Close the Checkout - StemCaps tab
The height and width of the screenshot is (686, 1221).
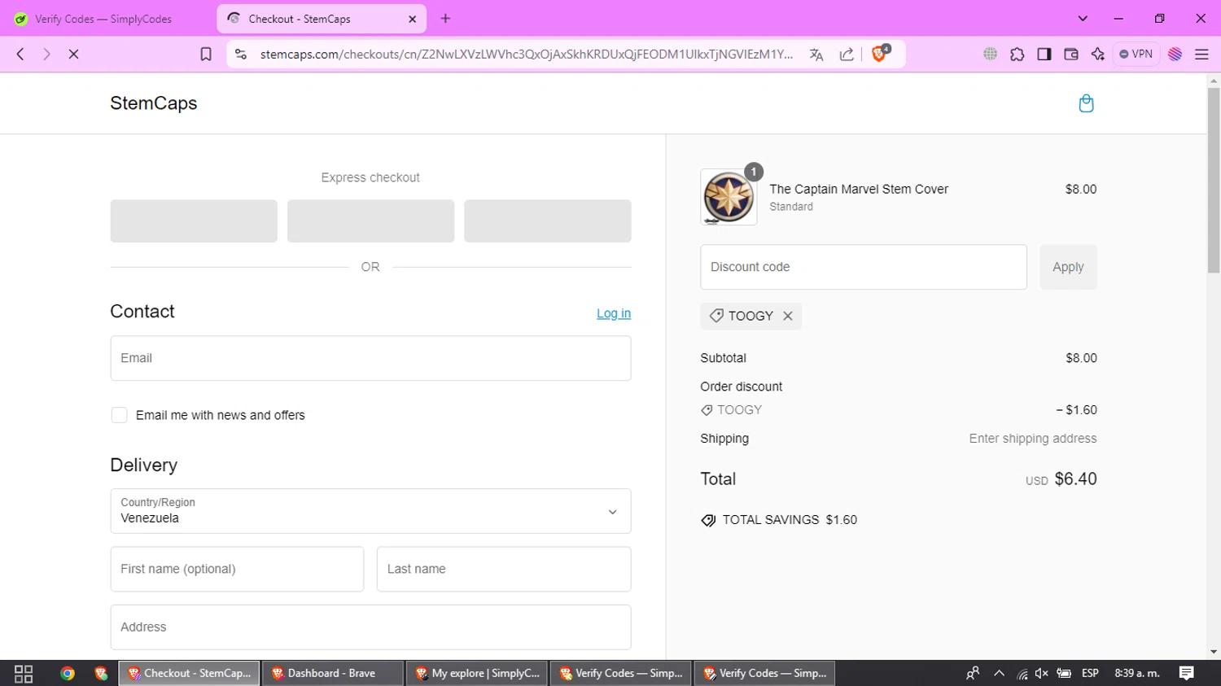[x=412, y=19]
